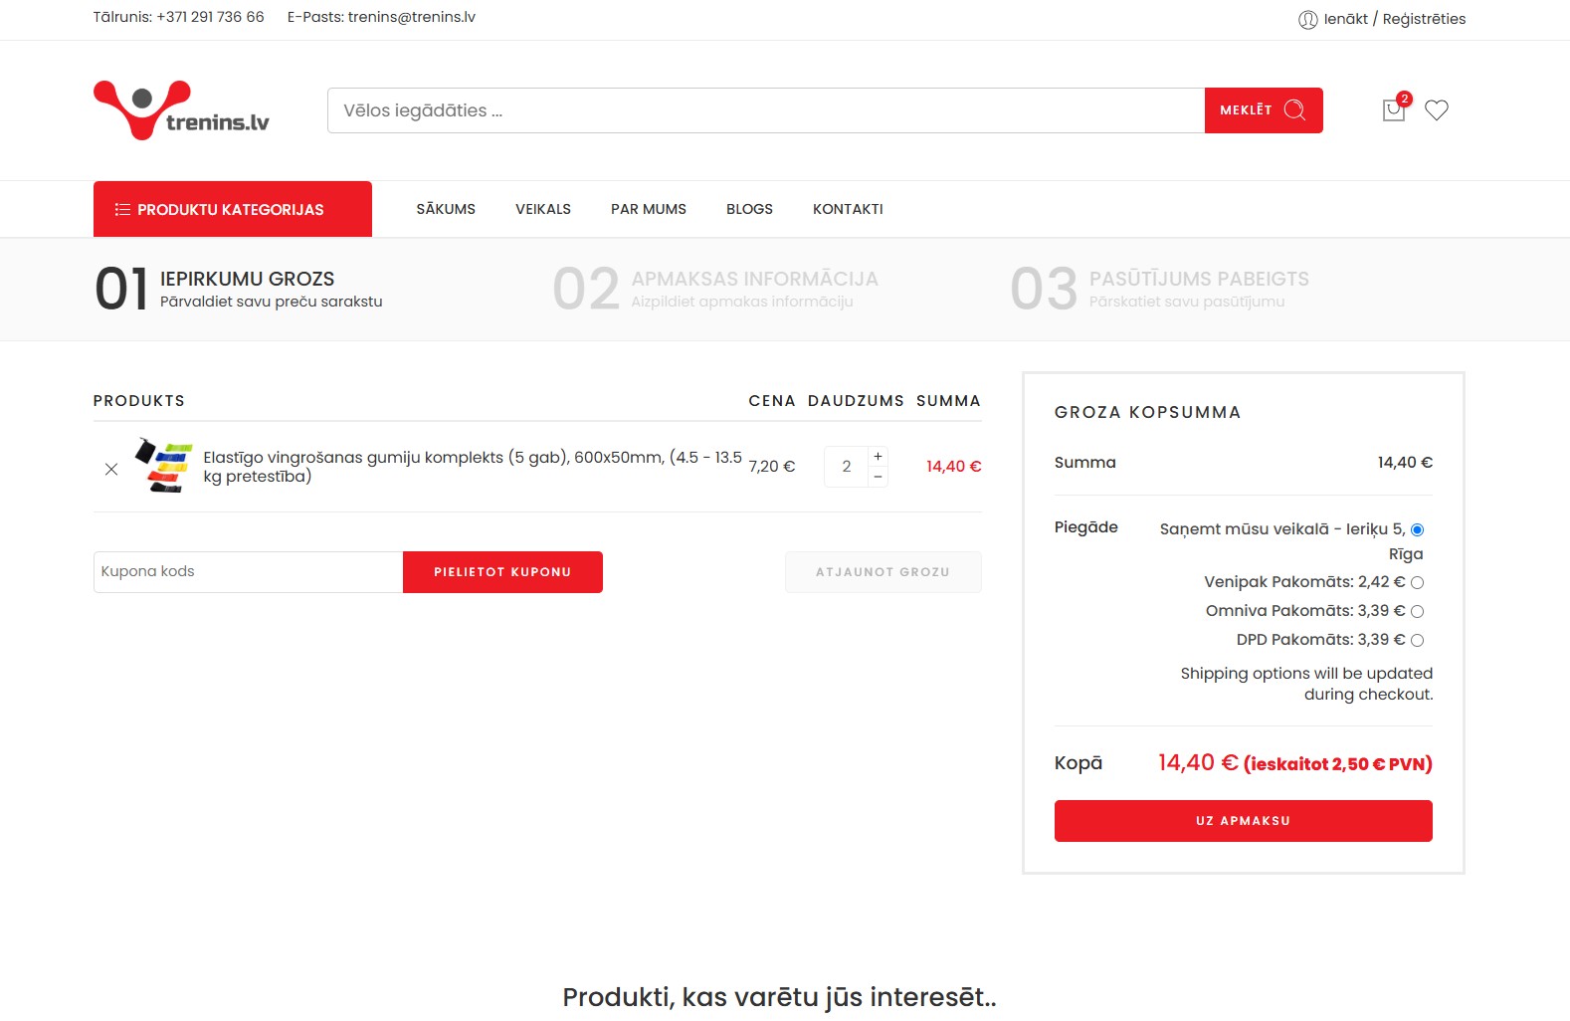Click Uz Apmaksu checkout button
The image size is (1570, 1021).
pos(1243,821)
